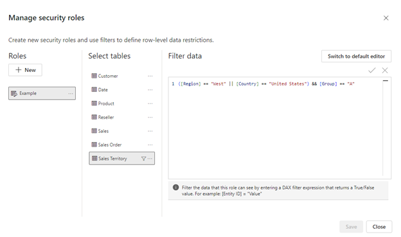Click the checkmark icon to accept the DAX filter

(372, 70)
